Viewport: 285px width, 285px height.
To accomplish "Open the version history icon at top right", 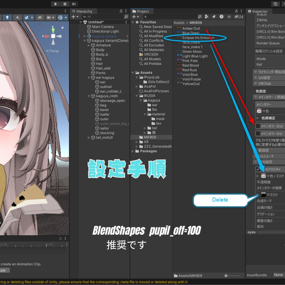I will [x=276, y=4].
